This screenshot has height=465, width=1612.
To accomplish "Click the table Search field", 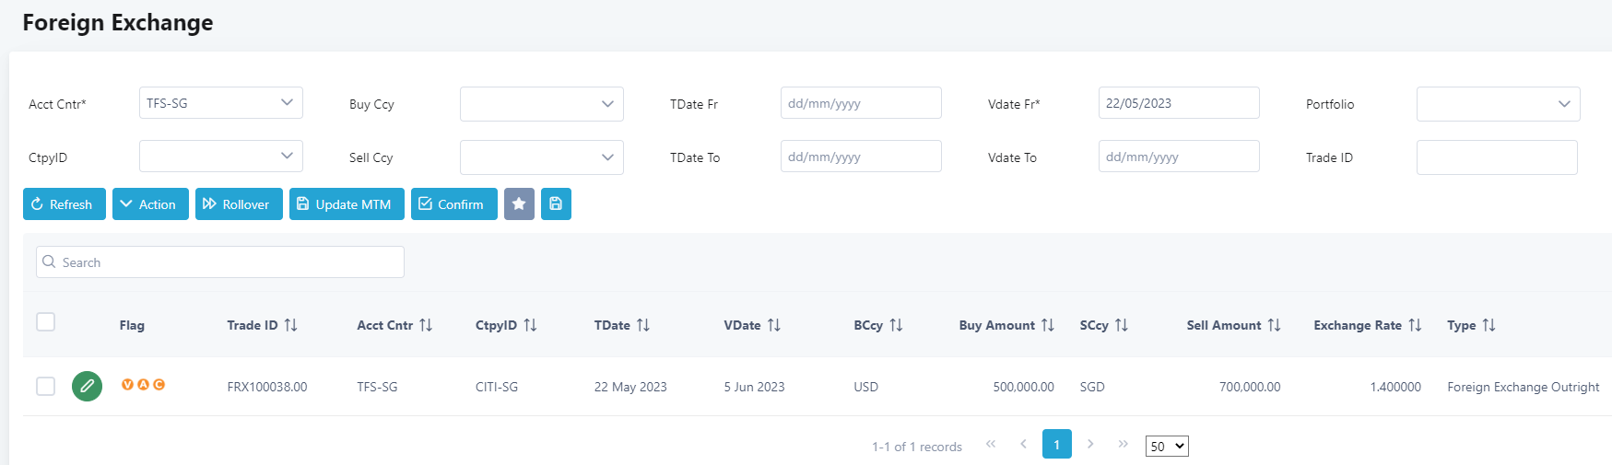I will point(219,262).
